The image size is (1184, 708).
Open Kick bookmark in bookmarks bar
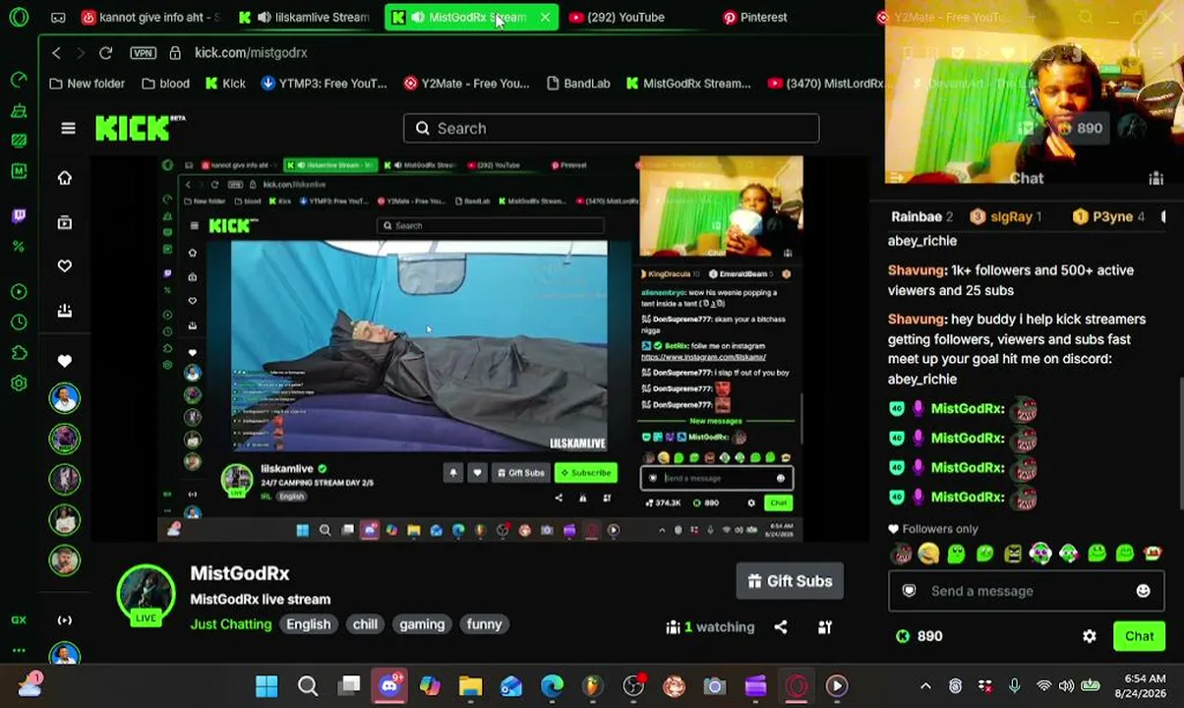(225, 84)
